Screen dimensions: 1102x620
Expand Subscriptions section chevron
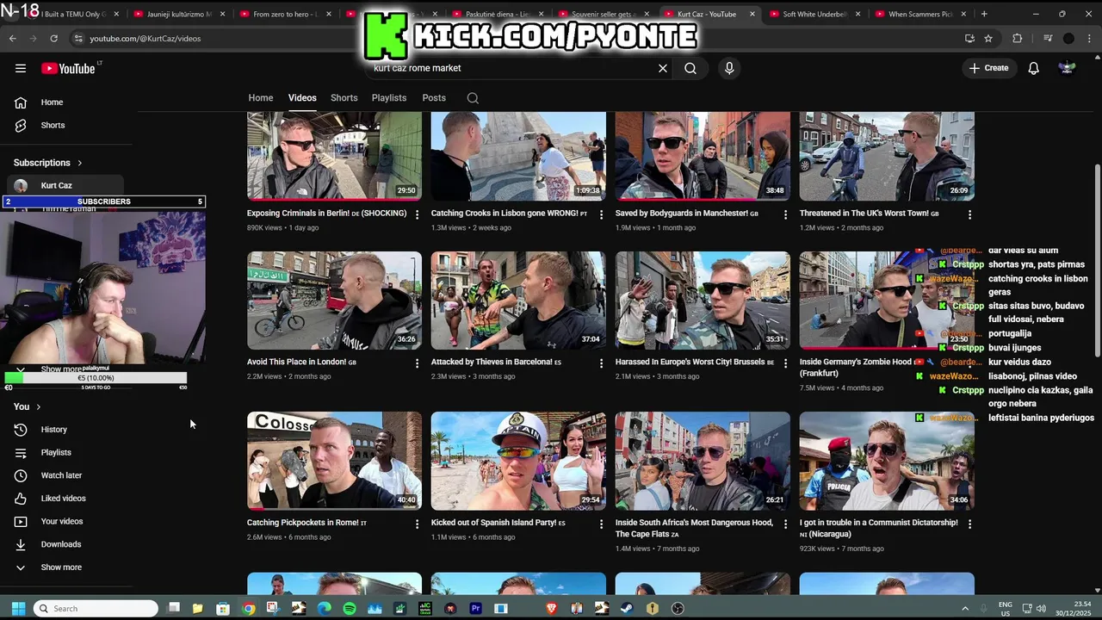[x=80, y=163]
